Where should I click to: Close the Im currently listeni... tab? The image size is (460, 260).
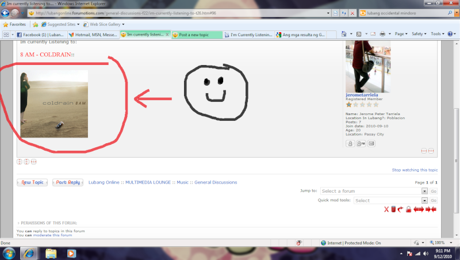[167, 35]
